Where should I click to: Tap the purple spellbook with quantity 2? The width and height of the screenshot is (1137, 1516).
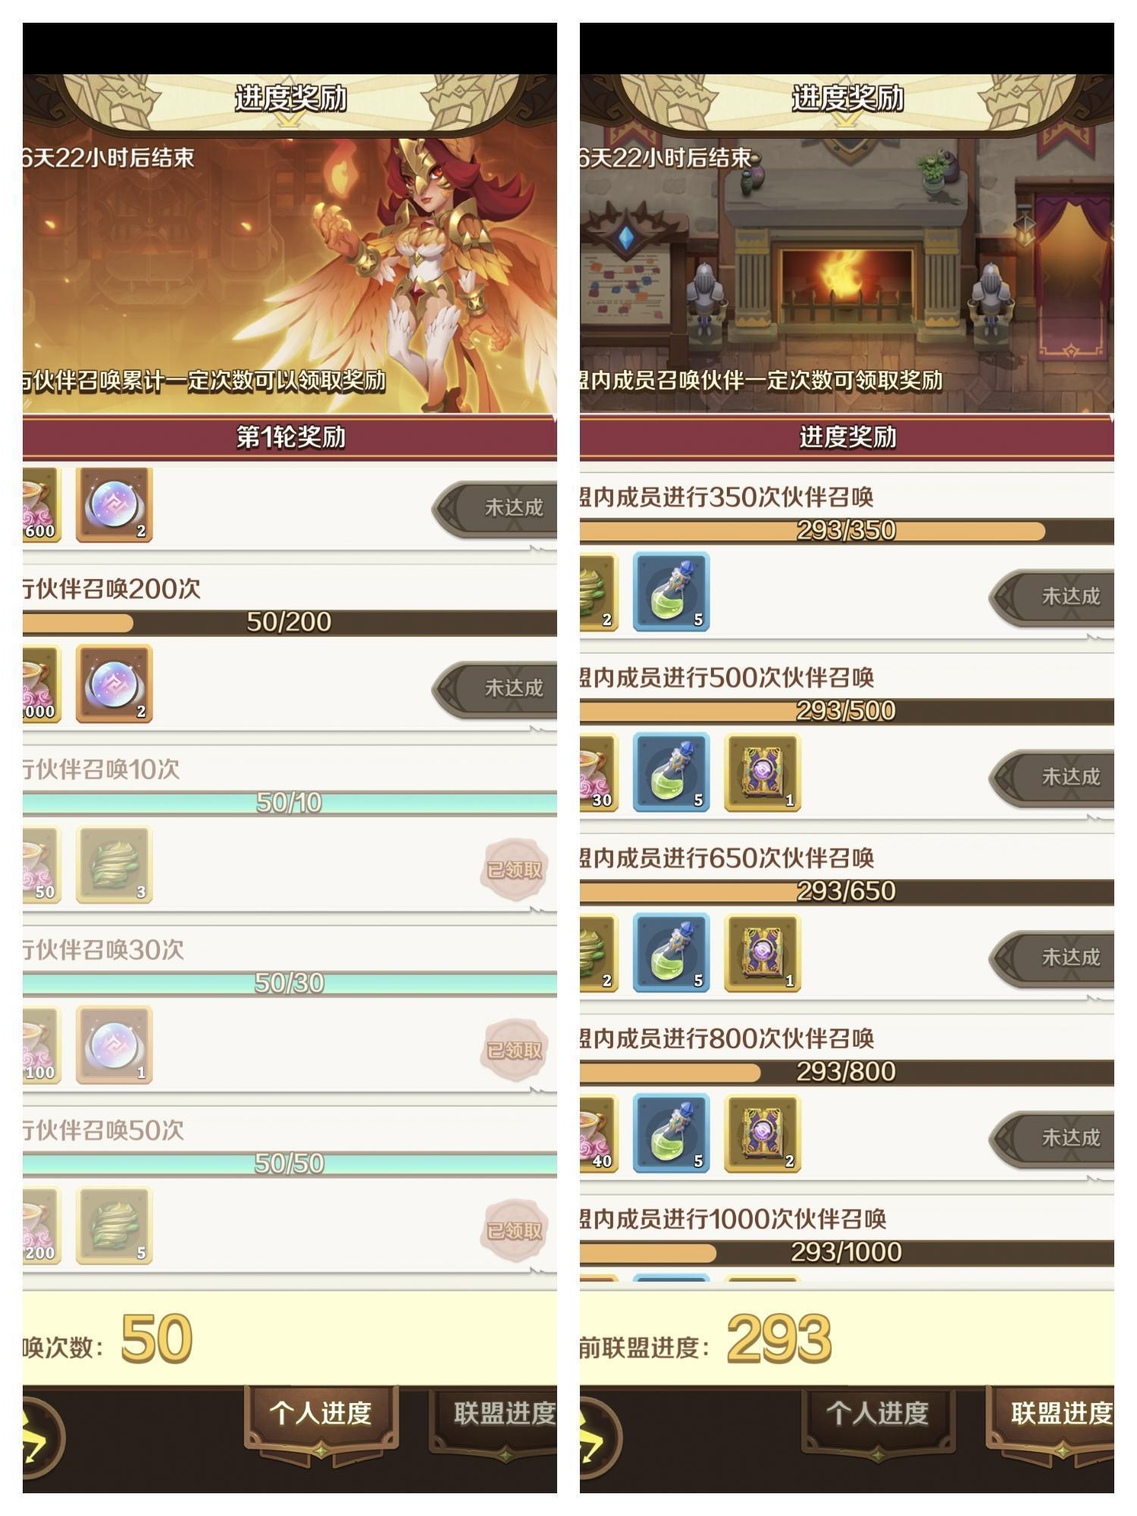coord(762,1133)
